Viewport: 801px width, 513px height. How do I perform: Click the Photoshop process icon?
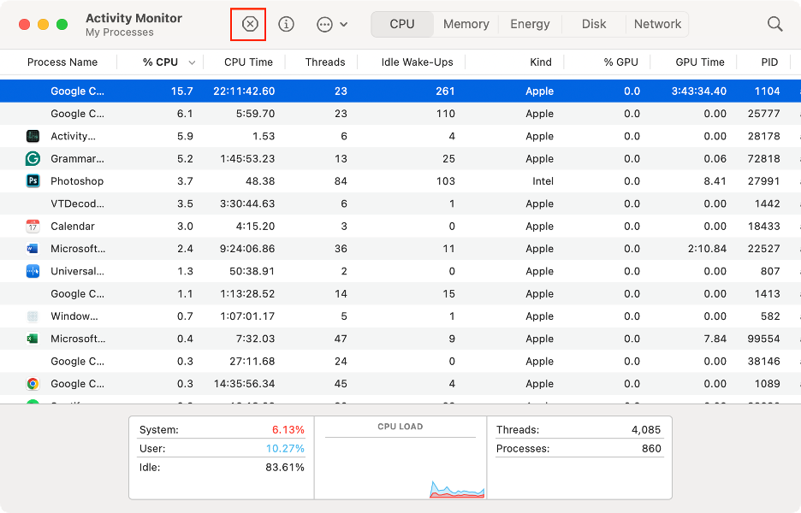coord(33,180)
